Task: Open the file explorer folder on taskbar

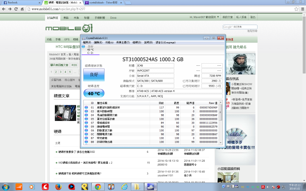Action: [137, 187]
